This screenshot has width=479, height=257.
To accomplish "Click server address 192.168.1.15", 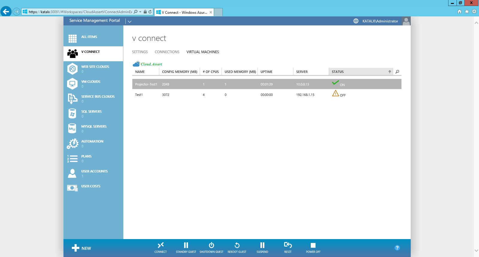I will [305, 95].
